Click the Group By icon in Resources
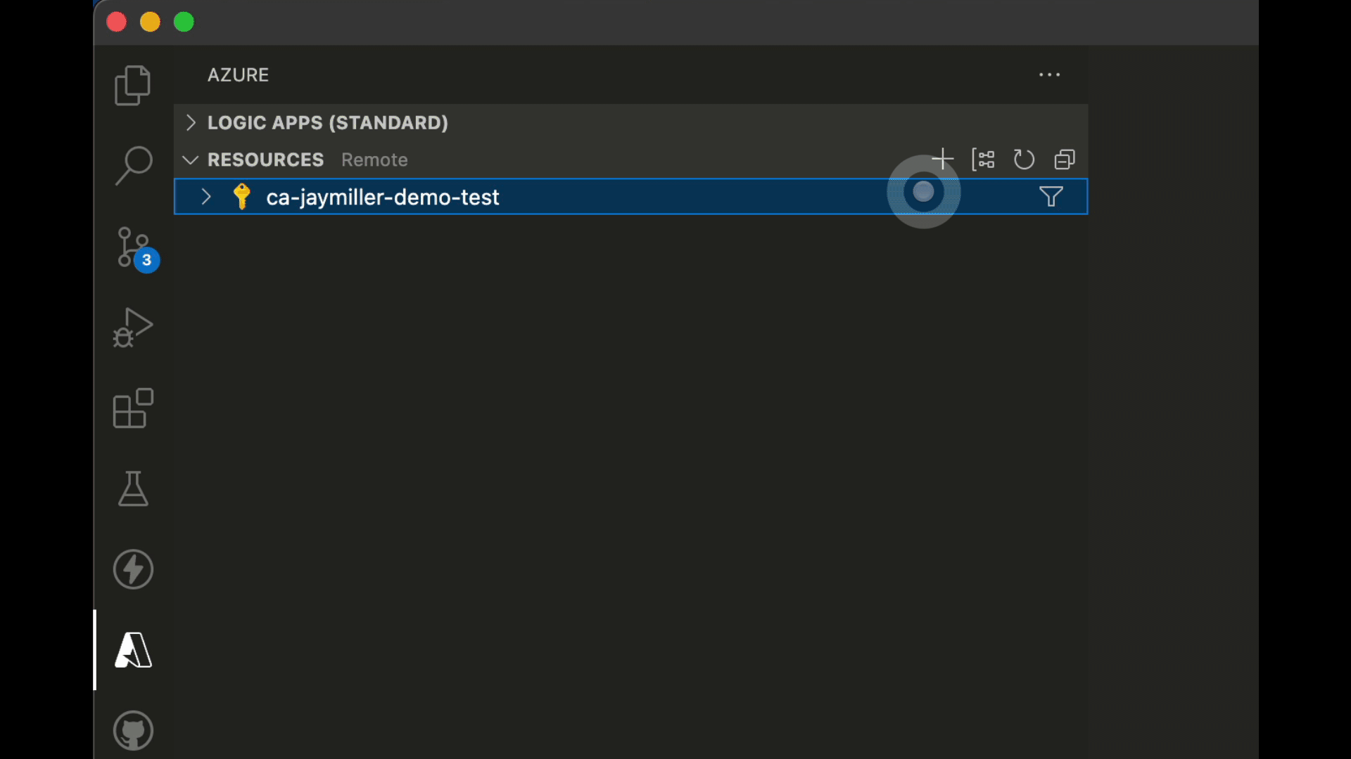 pyautogui.click(x=983, y=160)
